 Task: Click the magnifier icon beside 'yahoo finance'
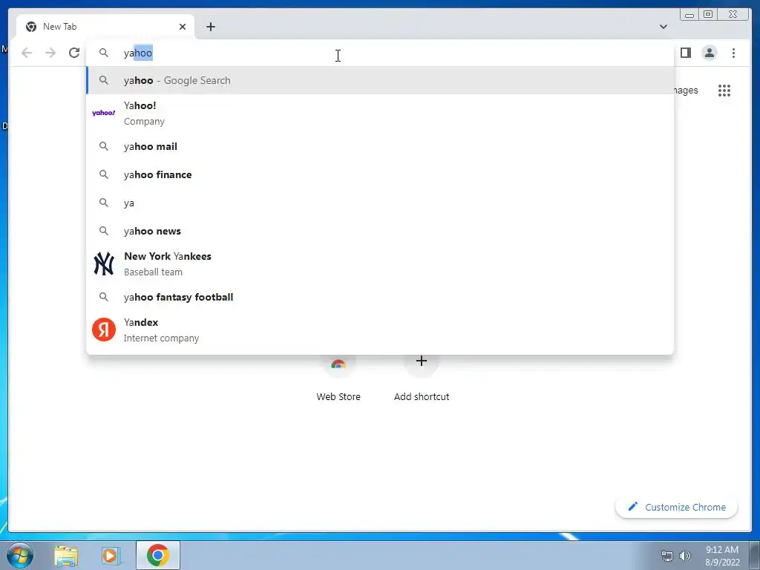click(x=104, y=174)
